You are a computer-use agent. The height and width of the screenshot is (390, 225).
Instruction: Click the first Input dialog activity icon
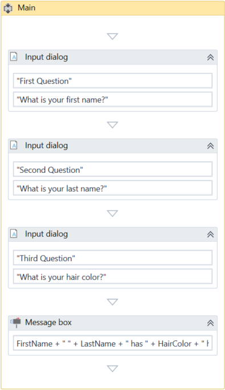[14, 57]
